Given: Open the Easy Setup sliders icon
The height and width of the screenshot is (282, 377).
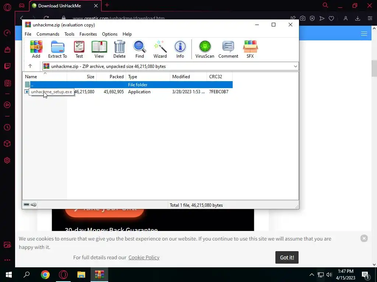Looking at the screenshot, I should pyautogui.click(x=370, y=18).
